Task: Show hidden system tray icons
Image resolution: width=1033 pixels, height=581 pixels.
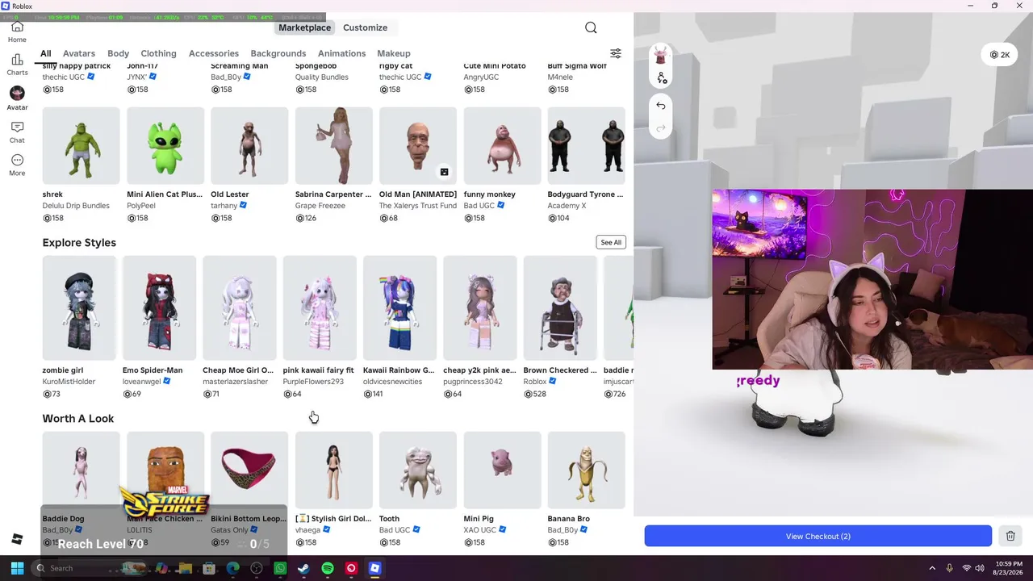Action: (932, 568)
